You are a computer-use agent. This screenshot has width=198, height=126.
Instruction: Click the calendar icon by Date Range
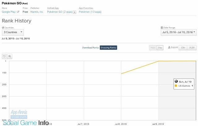pyautogui.click(x=162, y=28)
